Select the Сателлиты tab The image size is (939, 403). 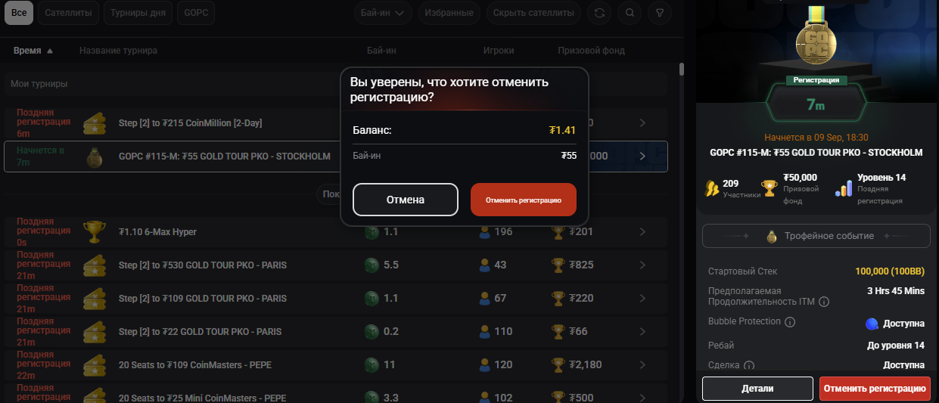pyautogui.click(x=68, y=13)
